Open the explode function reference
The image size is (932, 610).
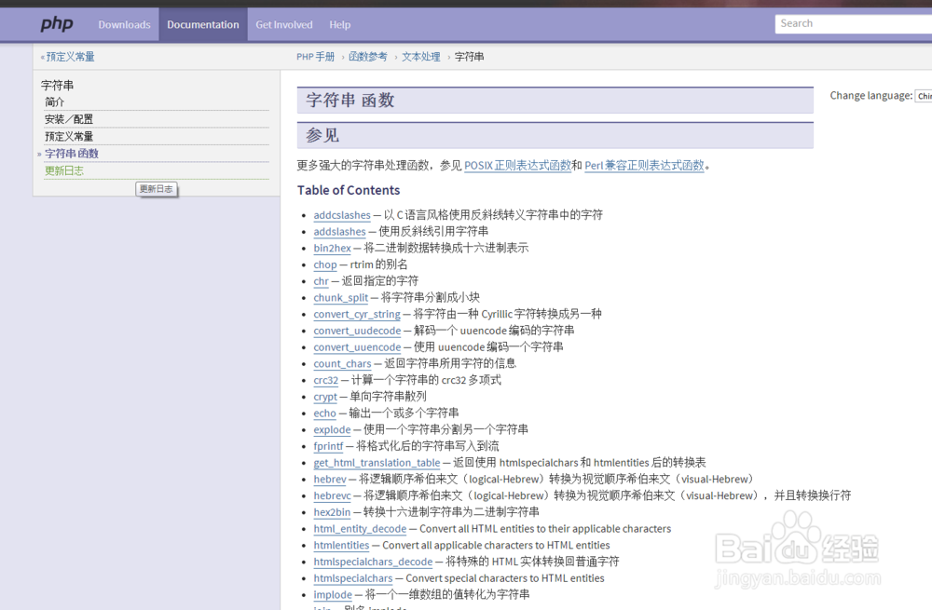[332, 430]
